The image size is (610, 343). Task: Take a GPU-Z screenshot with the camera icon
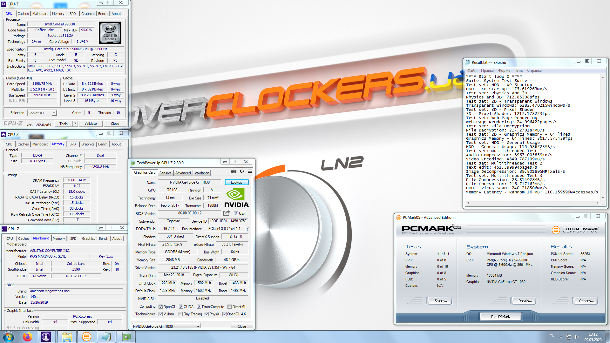234,171
